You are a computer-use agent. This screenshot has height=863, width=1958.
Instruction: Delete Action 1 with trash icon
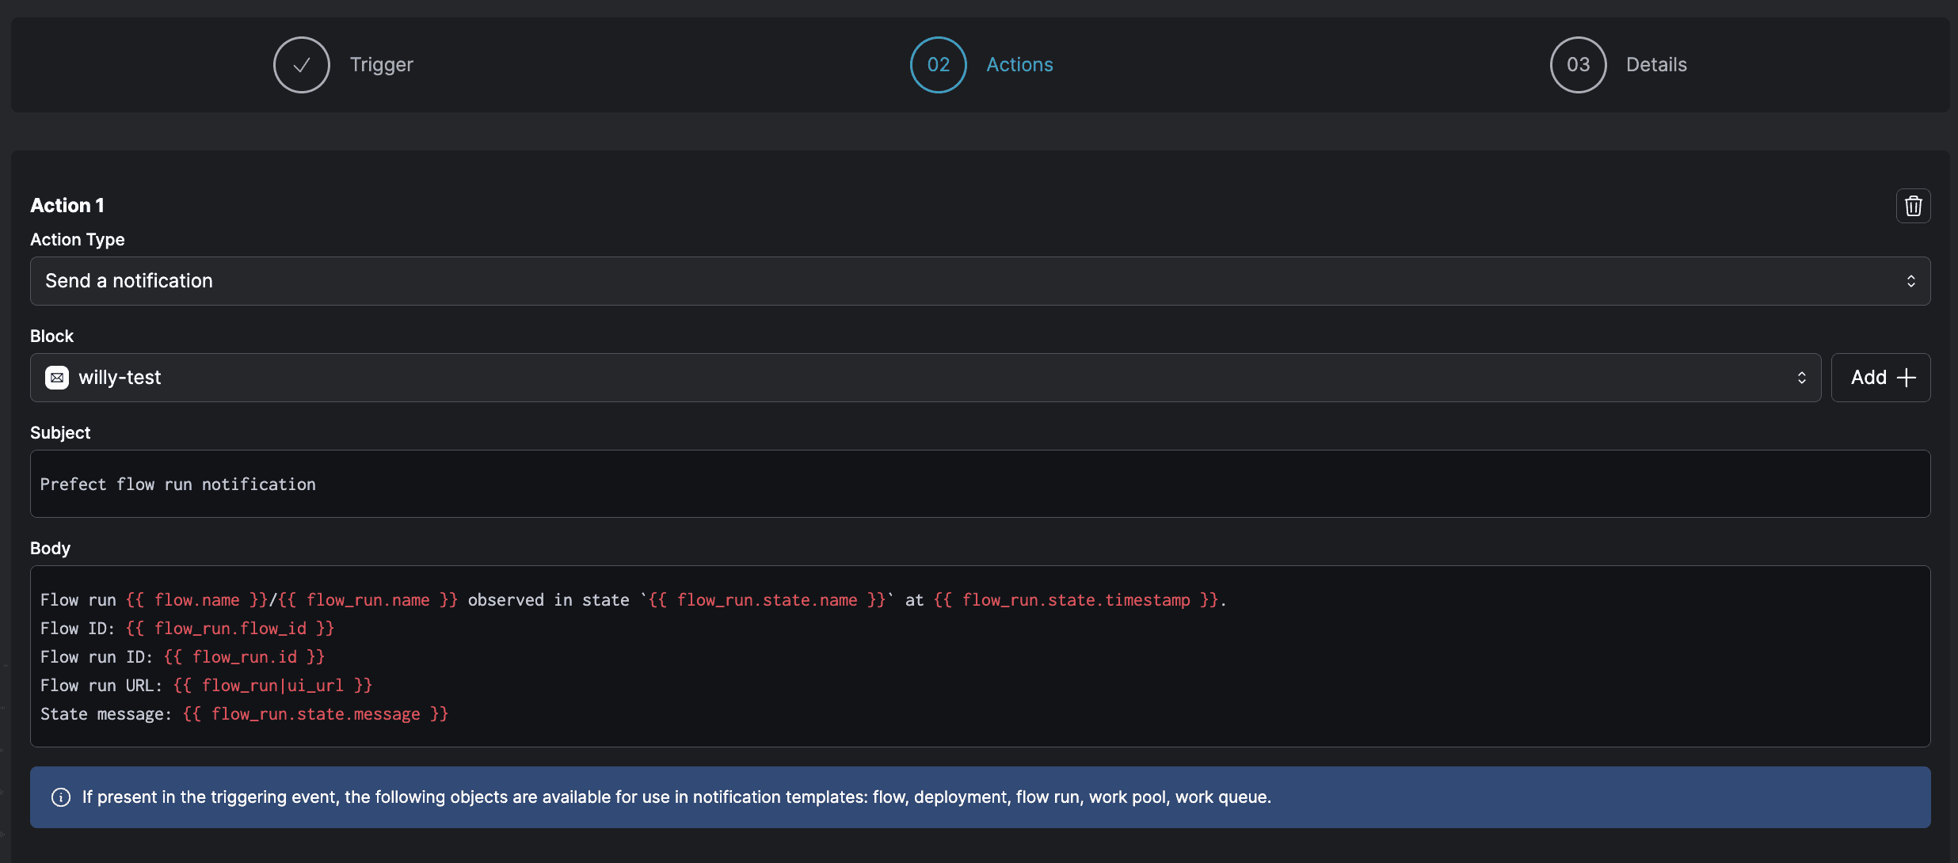[x=1913, y=206]
